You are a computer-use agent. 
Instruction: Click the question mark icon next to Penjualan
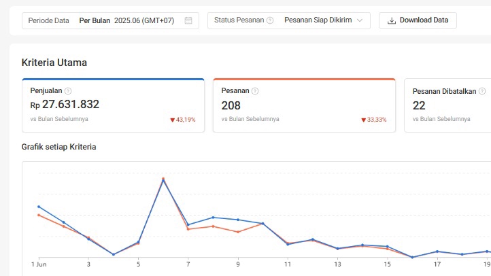[x=67, y=90]
